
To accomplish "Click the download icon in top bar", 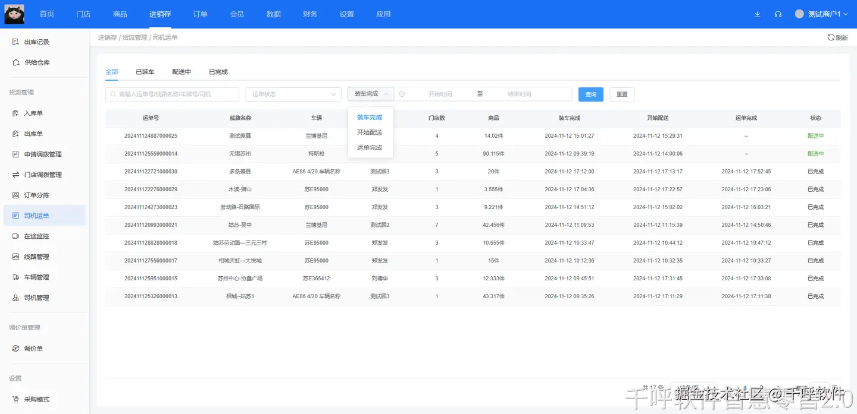I will [x=758, y=14].
